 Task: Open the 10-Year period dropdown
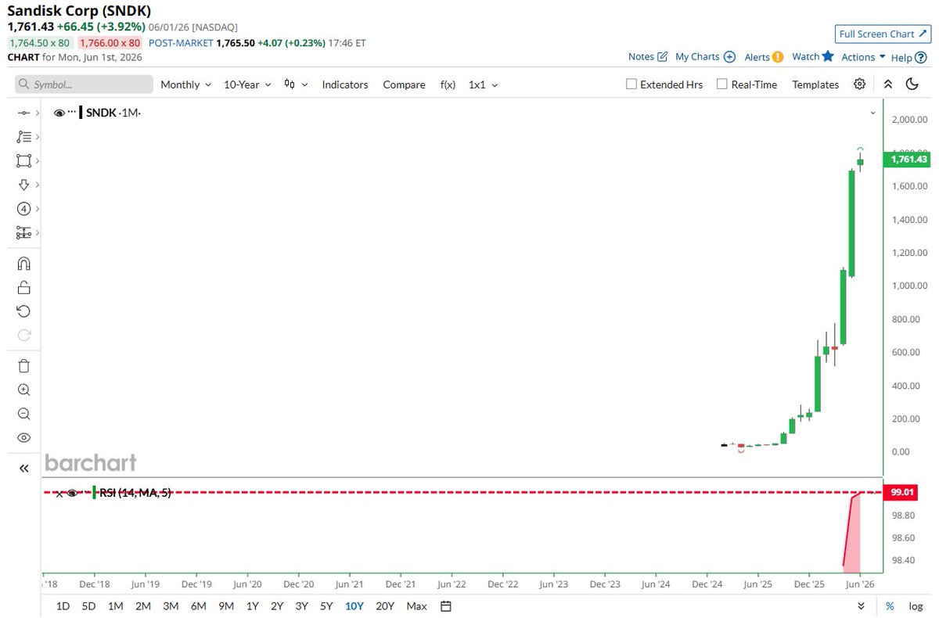pyautogui.click(x=247, y=84)
